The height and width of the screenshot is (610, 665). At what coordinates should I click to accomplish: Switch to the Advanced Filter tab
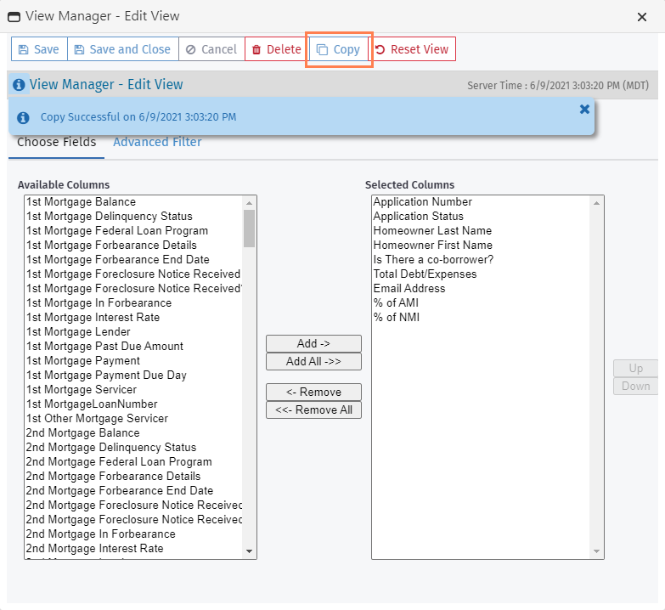157,142
